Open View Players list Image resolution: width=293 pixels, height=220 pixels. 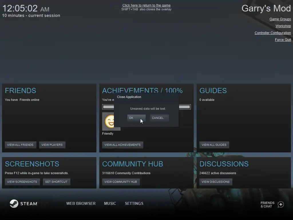(52, 145)
